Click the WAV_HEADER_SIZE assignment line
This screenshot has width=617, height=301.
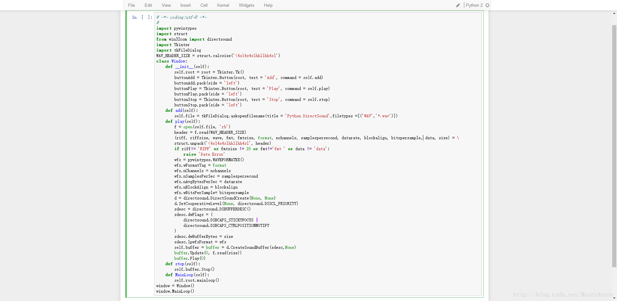coord(218,56)
